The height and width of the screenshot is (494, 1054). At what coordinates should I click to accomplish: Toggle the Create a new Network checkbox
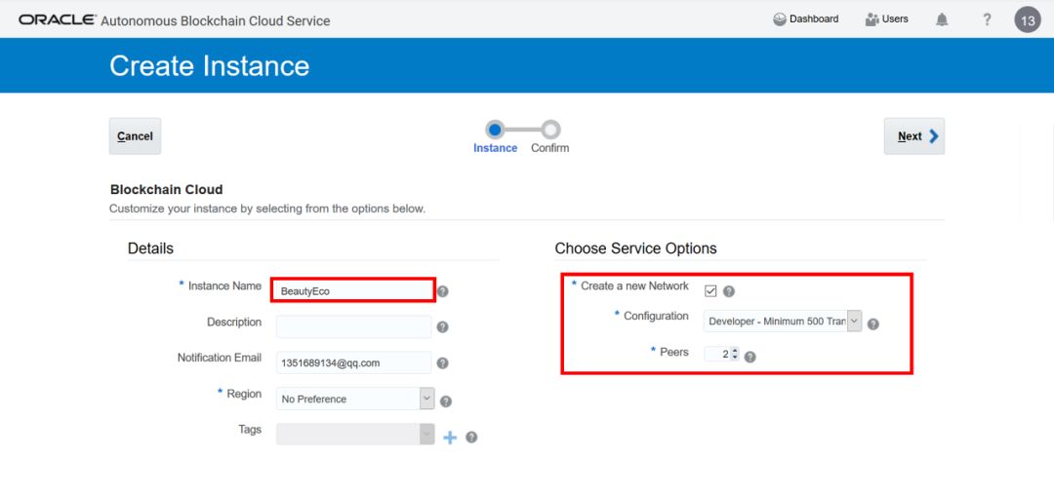click(x=710, y=290)
